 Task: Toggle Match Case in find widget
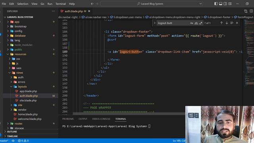[x=192, y=23]
